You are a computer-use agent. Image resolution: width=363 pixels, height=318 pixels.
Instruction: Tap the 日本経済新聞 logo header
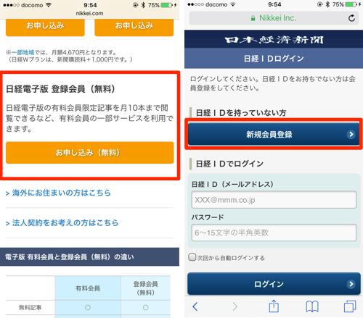click(x=274, y=40)
